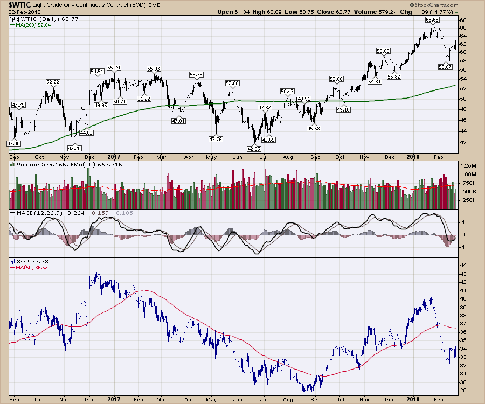Click the 47.01 price annotation
485x404 pixels.
coord(179,121)
